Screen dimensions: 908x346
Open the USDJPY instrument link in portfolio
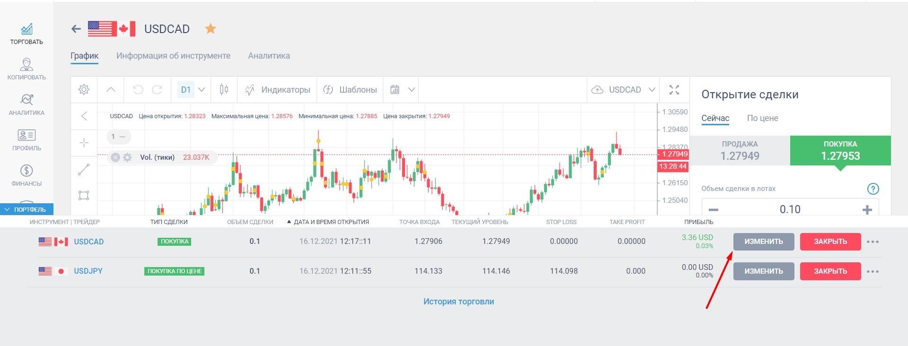88,271
